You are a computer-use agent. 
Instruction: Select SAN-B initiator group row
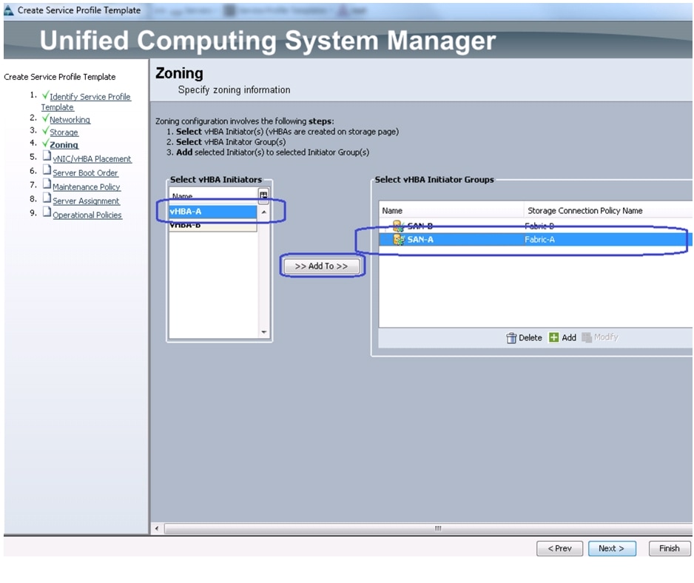(x=535, y=226)
